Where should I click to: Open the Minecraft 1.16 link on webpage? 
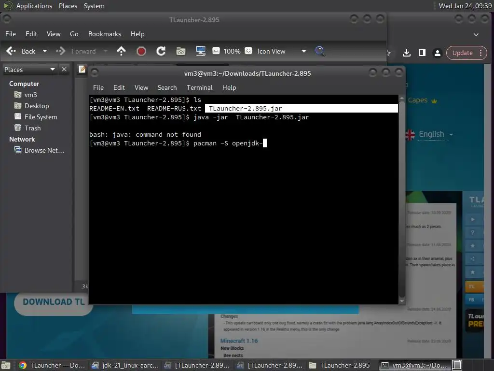pyautogui.click(x=239, y=341)
